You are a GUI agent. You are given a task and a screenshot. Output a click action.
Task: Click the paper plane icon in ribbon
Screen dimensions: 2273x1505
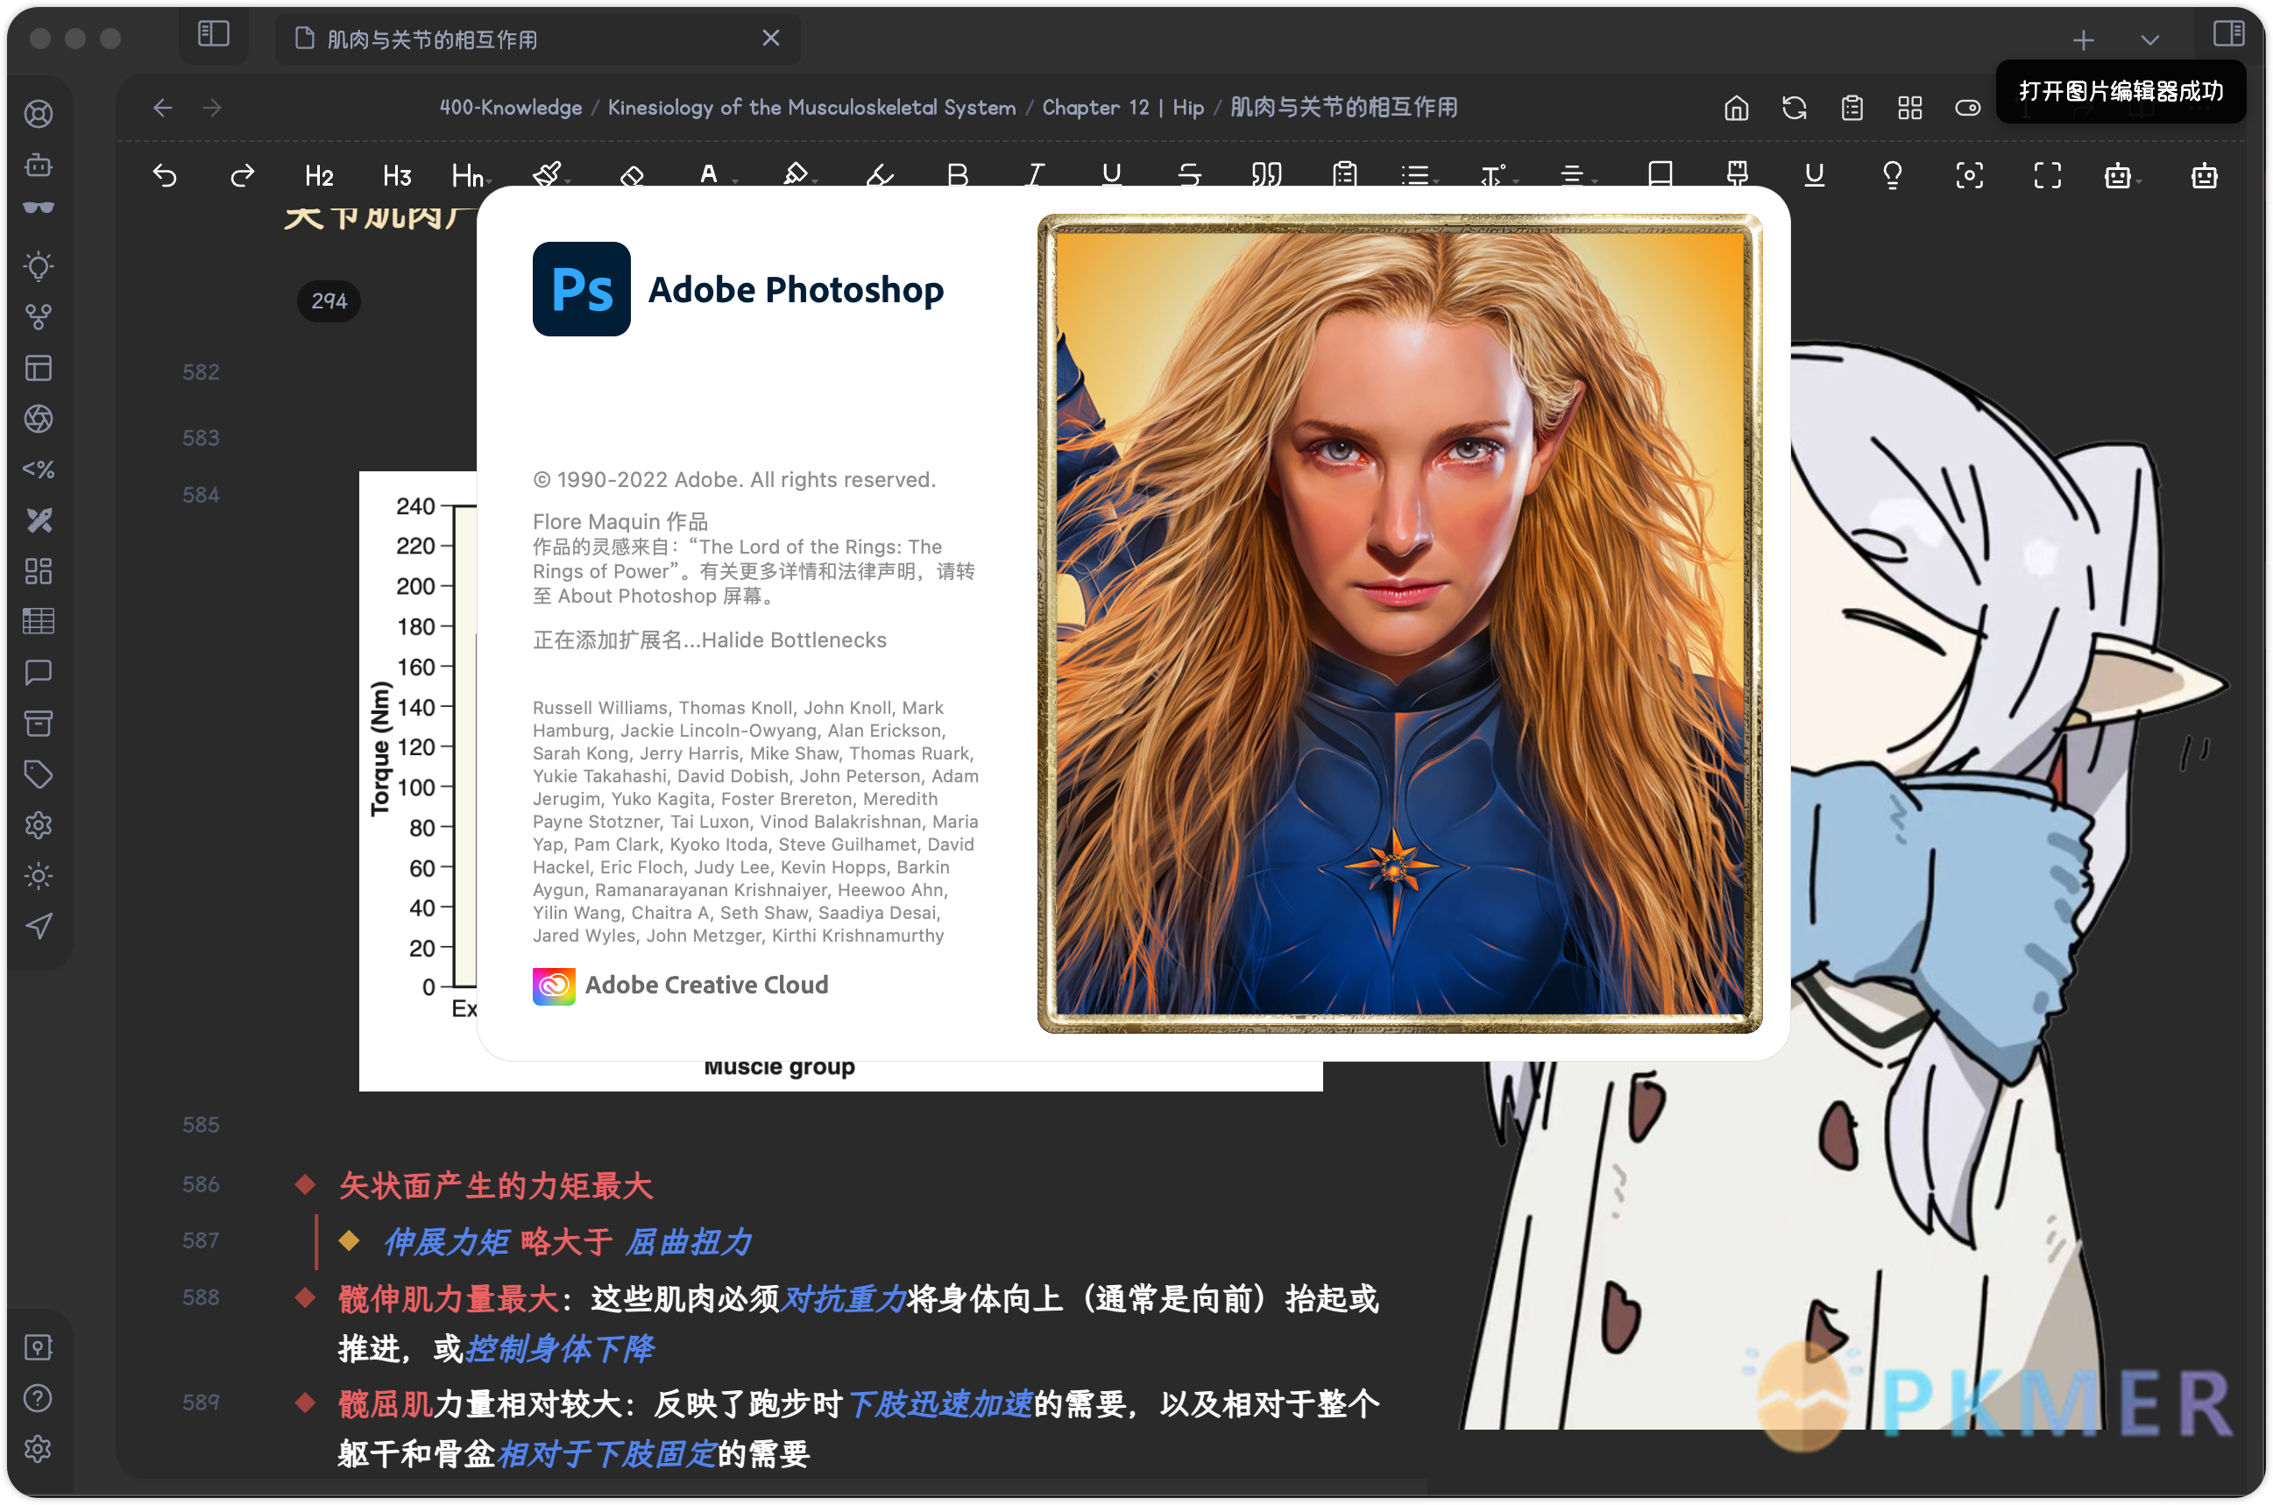coord(39,926)
